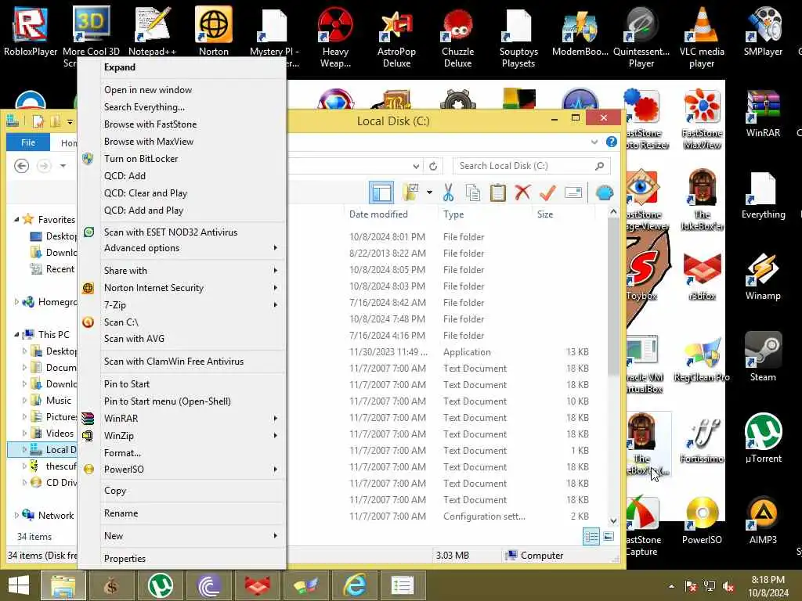The image size is (802, 601).
Task: Click File Explorer taskbar icon
Action: (63, 585)
